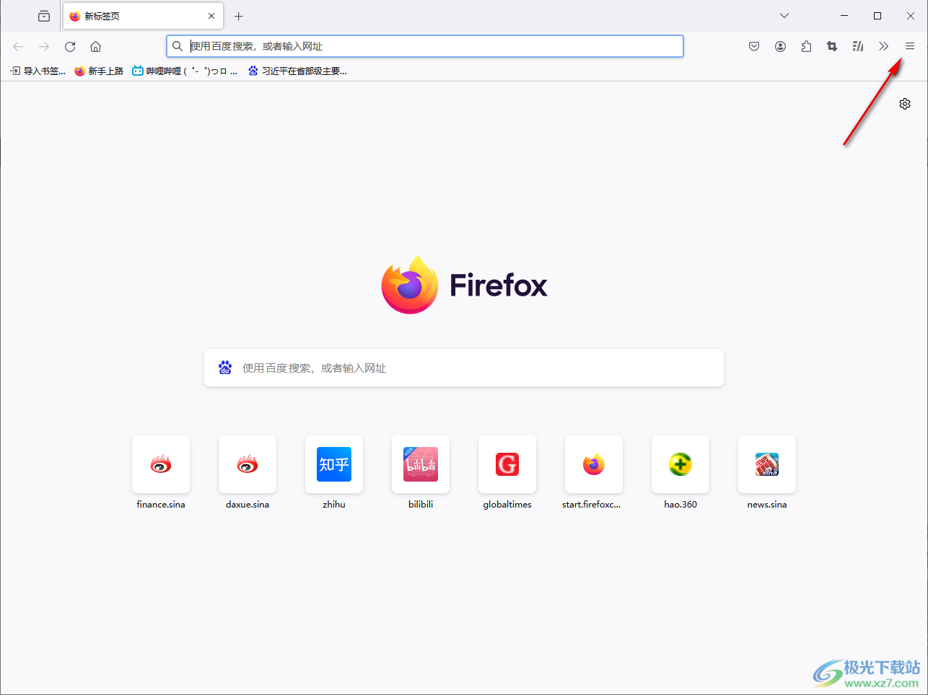This screenshot has height=695, width=928.
Task: Go forward with the forward arrow
Action: 44,47
